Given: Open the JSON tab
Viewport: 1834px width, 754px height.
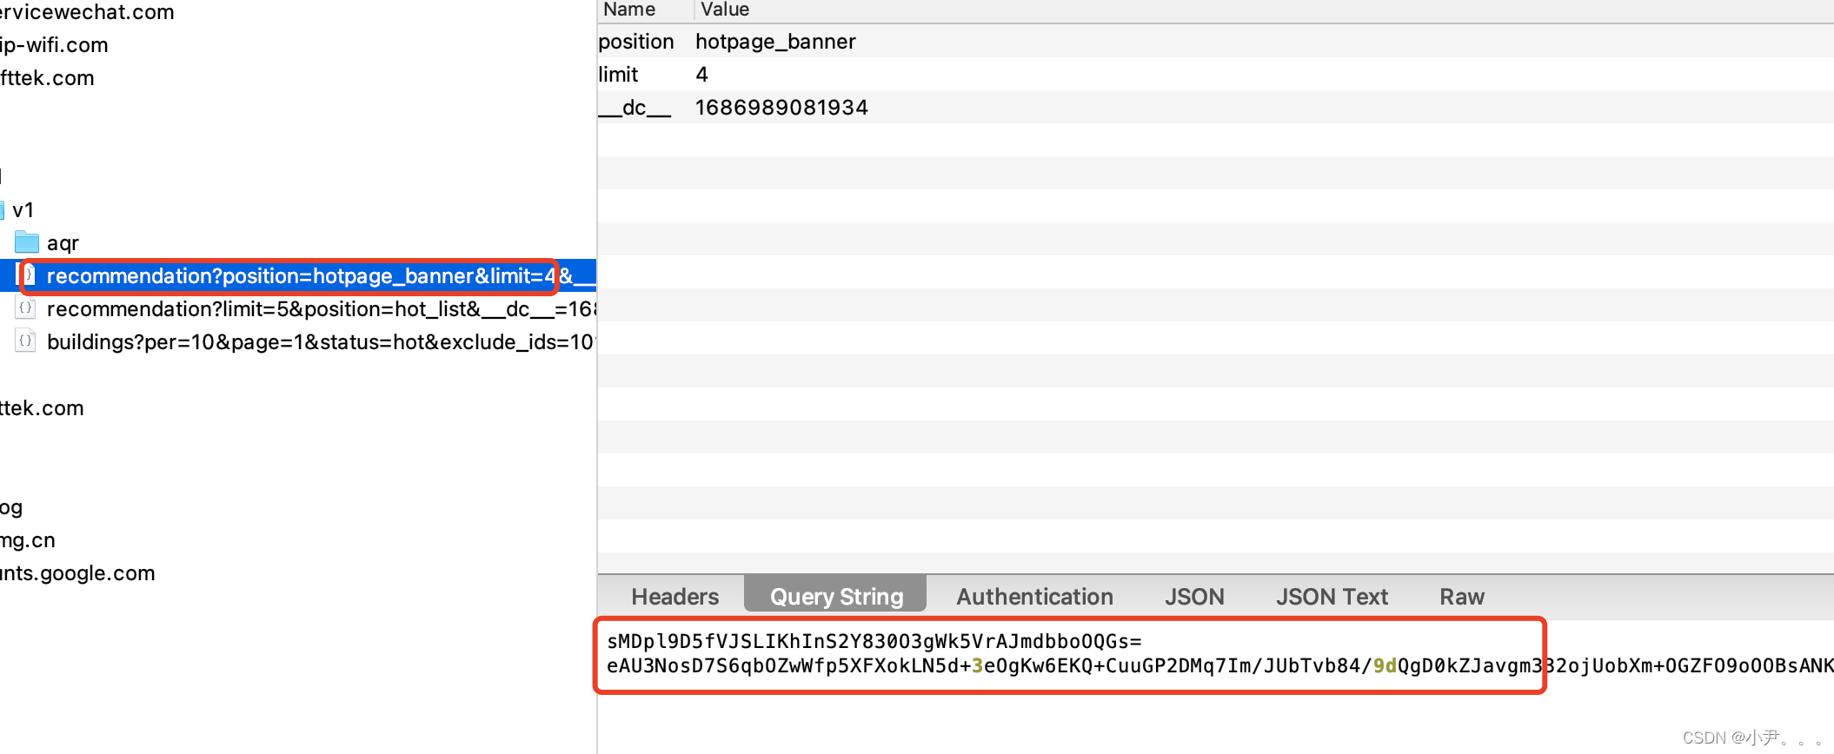Looking at the screenshot, I should [1194, 597].
